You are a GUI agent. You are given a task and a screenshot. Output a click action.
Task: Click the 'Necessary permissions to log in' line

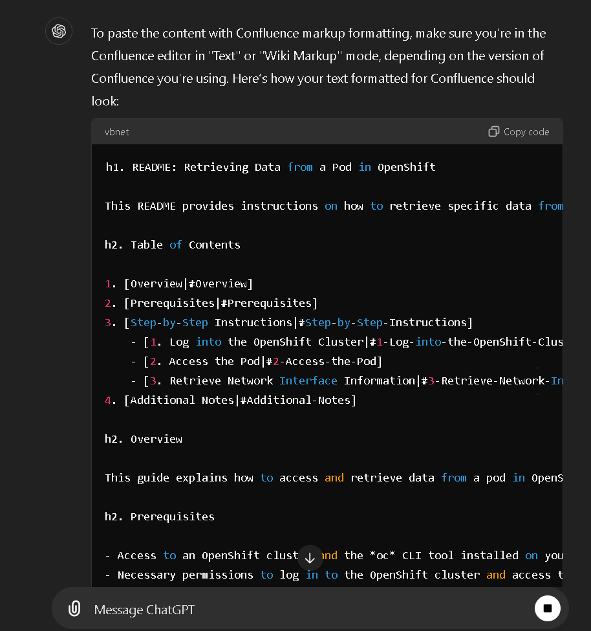point(334,575)
